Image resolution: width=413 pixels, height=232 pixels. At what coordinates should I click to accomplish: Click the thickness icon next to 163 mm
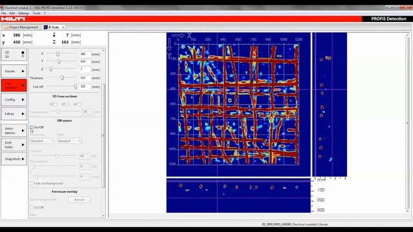click(x=54, y=42)
